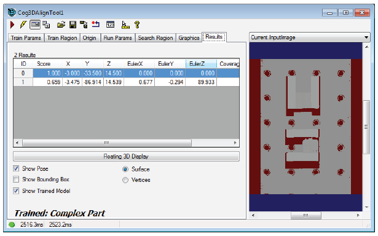
Task: Click the Z value 14.539
Action: (x=113, y=82)
